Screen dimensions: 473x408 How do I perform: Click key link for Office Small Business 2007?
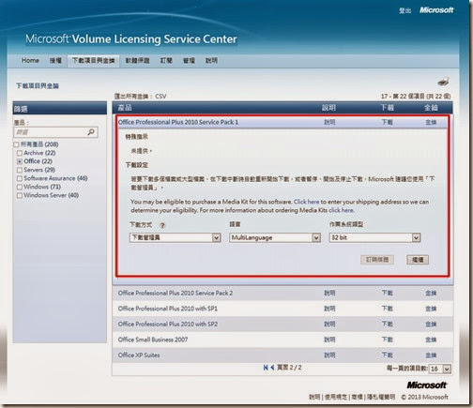431,340
